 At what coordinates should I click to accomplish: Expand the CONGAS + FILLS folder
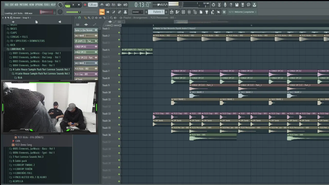[x=19, y=37]
